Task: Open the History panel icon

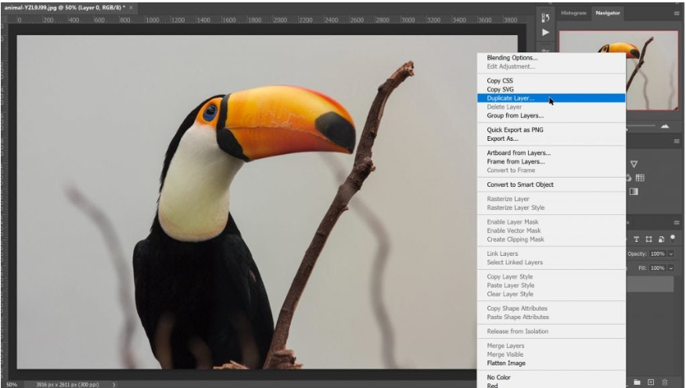Action: 545,18
